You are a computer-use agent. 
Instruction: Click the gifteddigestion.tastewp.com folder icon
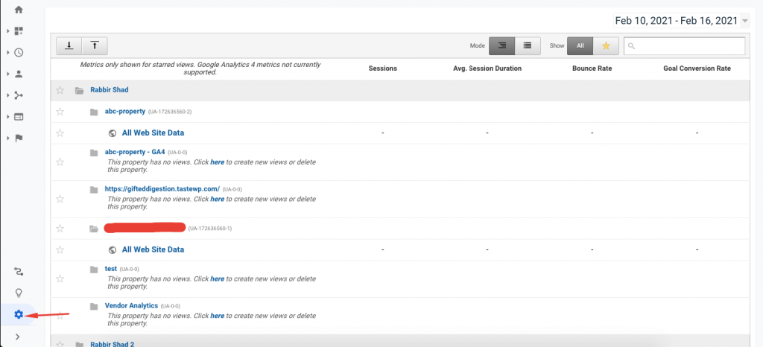[x=94, y=190]
